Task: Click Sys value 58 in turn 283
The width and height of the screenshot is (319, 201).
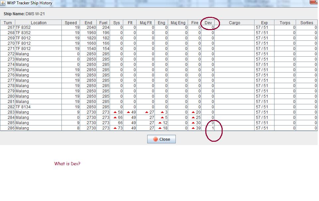Action: tap(116, 112)
